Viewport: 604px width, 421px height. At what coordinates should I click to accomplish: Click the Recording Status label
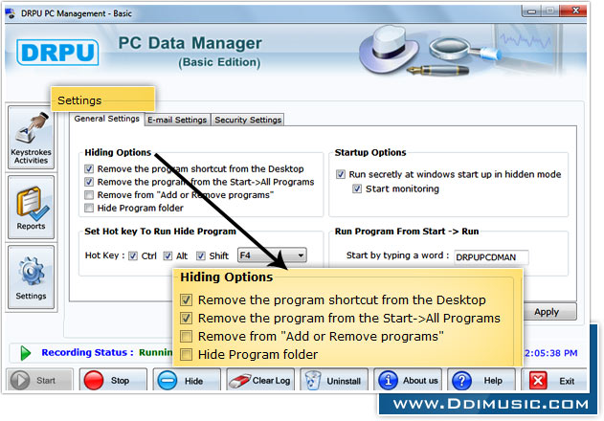(87, 352)
